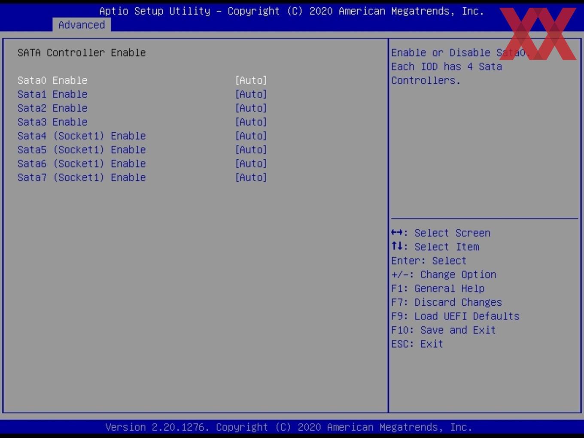Click the 'Enter: Select' key hint
This screenshot has width=584, height=438.
coord(429,261)
